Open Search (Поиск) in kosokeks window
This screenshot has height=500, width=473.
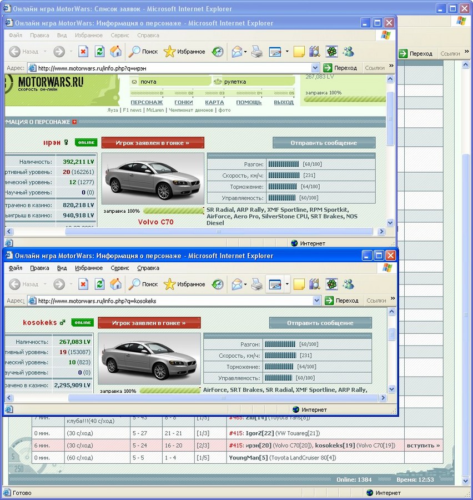click(143, 284)
